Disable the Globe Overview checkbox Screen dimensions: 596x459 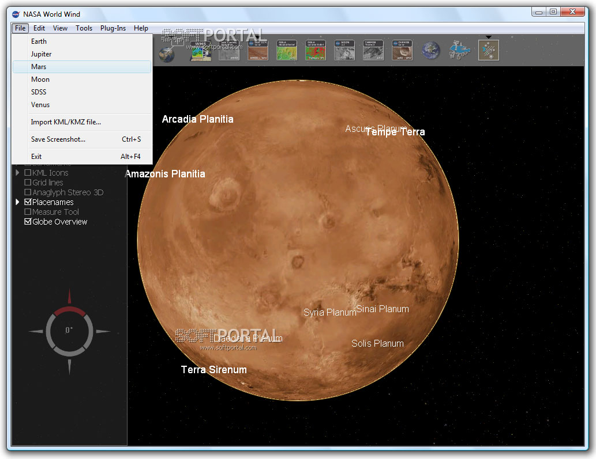coord(28,222)
